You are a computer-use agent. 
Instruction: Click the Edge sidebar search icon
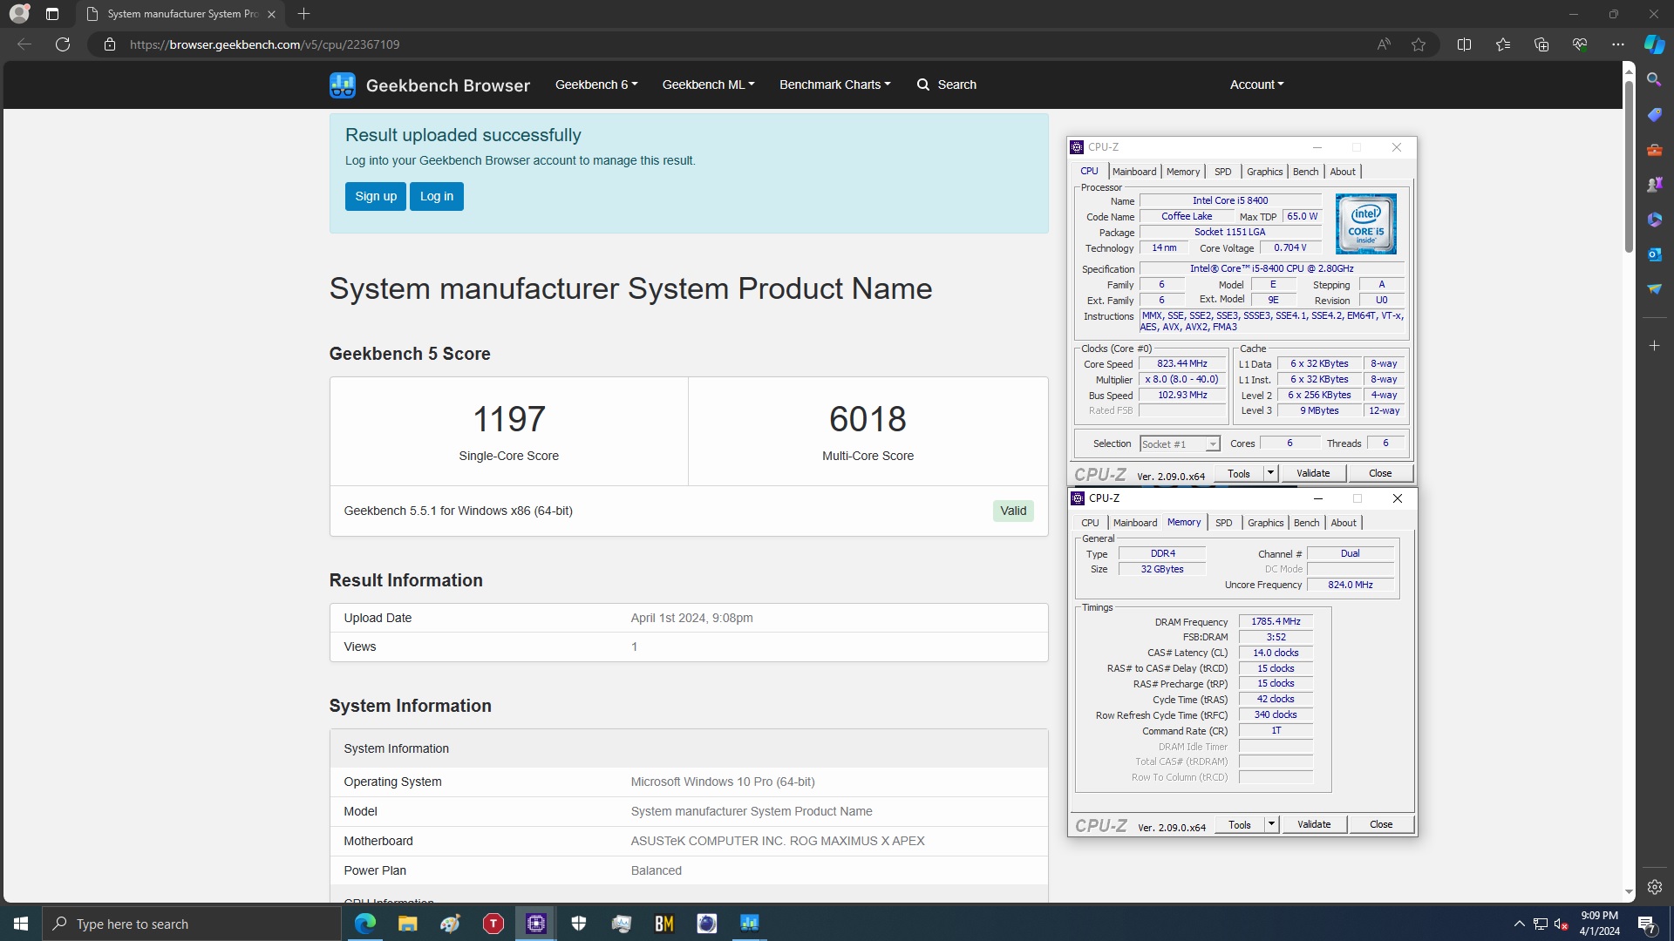coord(1654,79)
